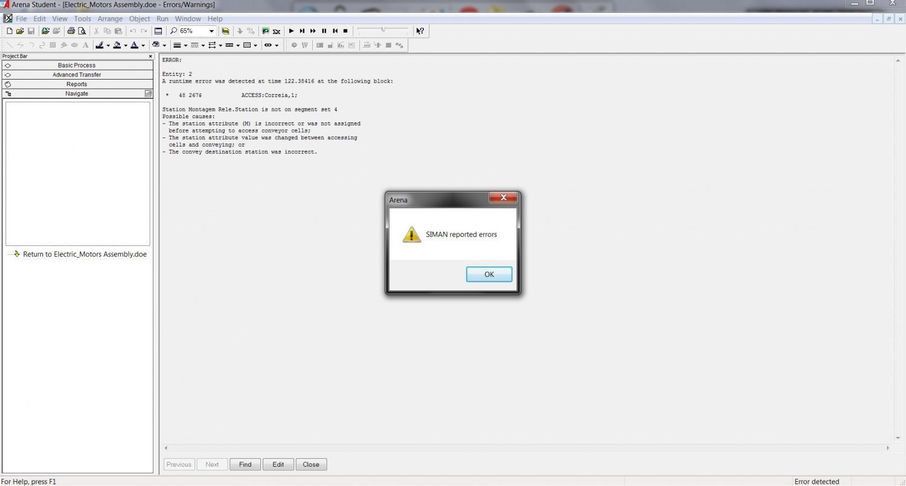Open the Arrange menu
906x486 pixels.
[x=110, y=19]
